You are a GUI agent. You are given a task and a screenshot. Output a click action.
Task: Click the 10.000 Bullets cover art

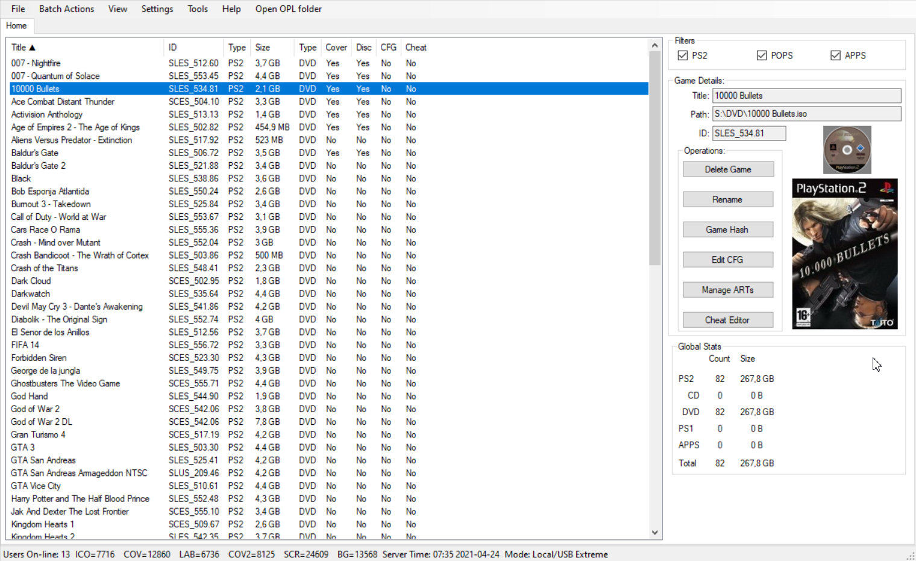click(845, 254)
